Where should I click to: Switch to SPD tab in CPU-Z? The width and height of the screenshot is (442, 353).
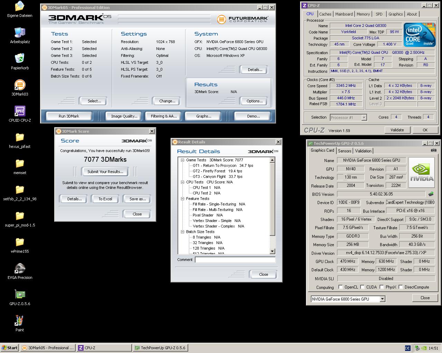pos(379,14)
